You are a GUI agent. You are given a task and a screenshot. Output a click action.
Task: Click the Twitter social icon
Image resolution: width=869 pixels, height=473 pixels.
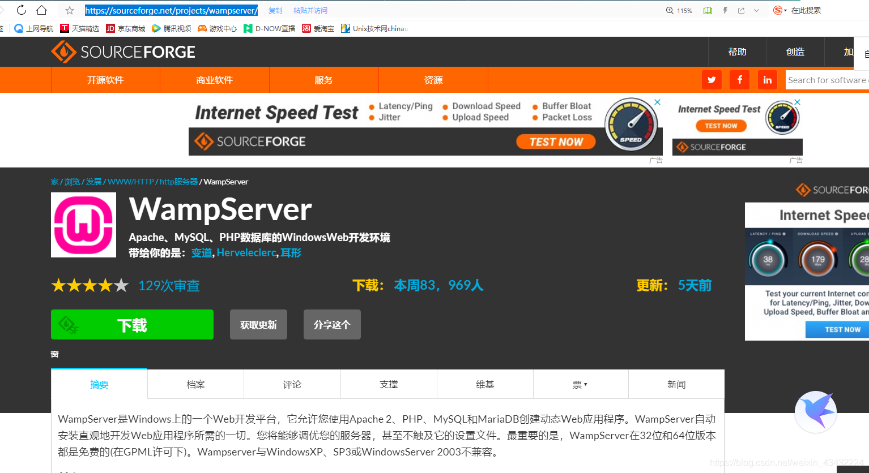[712, 80]
